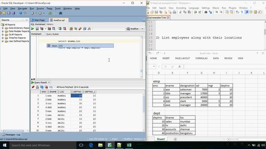This screenshot has height=149, width=266.
Task: Expand OLAP Reports tree node
Action: pyautogui.click(x=2, y=35)
